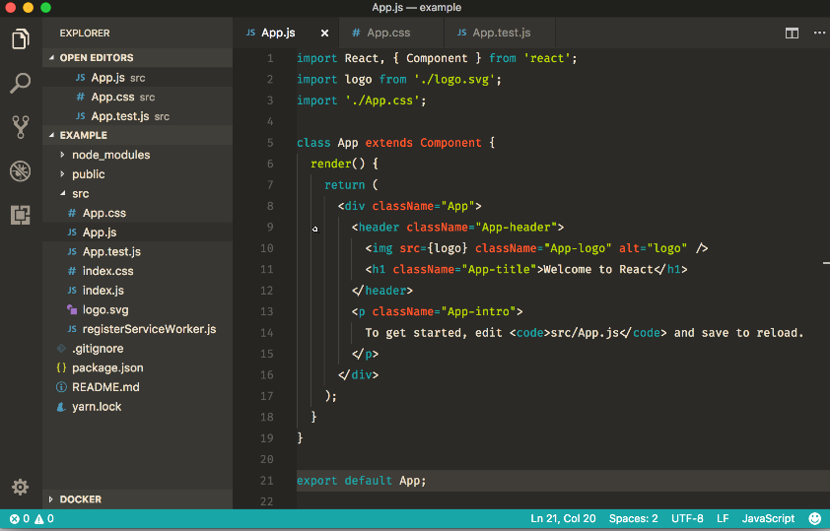Close the App.js editor tab

pos(324,33)
